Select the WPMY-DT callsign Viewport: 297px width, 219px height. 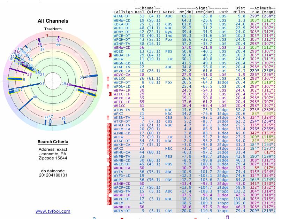click(122, 32)
